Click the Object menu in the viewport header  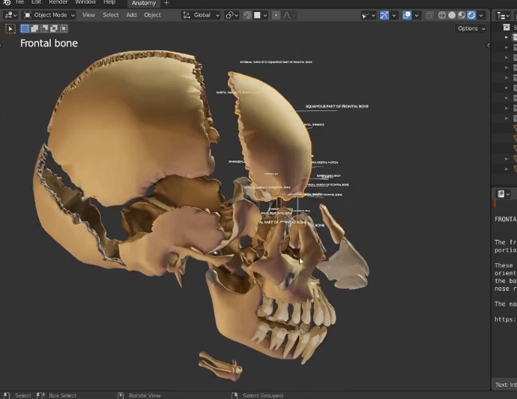click(152, 15)
